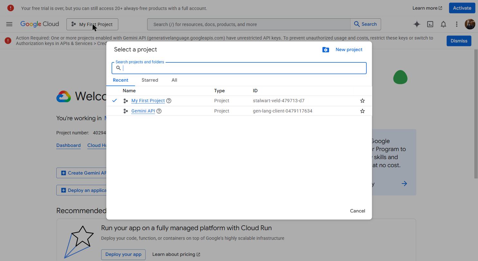The height and width of the screenshot is (261, 478).
Task: Open Gemini AI assistant sparkle icon
Action: (417, 24)
